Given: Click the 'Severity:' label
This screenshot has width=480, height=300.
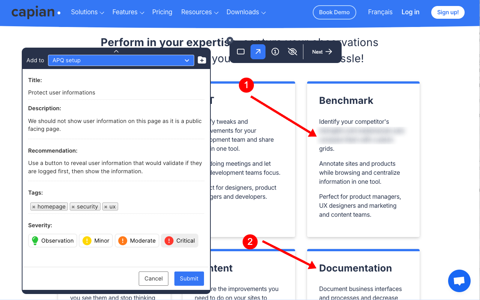Looking at the screenshot, I should coord(40,225).
